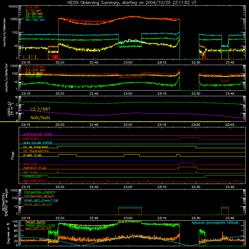This screenshot has width=249, height=249.
Task: Click the raised SAA_FLAG step segment
Action: click(187, 163)
